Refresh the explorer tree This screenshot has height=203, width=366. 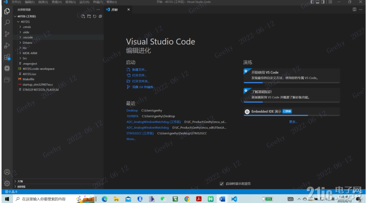click(94, 16)
